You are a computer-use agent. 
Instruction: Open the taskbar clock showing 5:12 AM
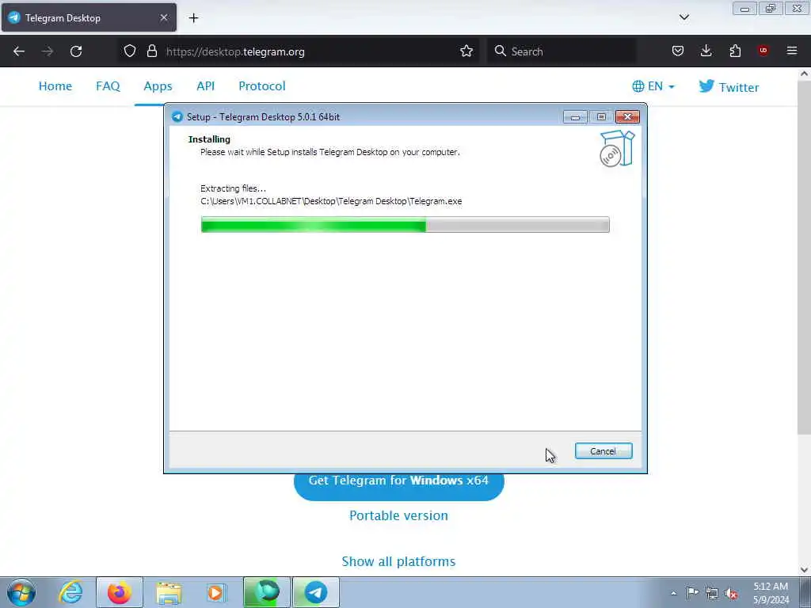tap(771, 593)
